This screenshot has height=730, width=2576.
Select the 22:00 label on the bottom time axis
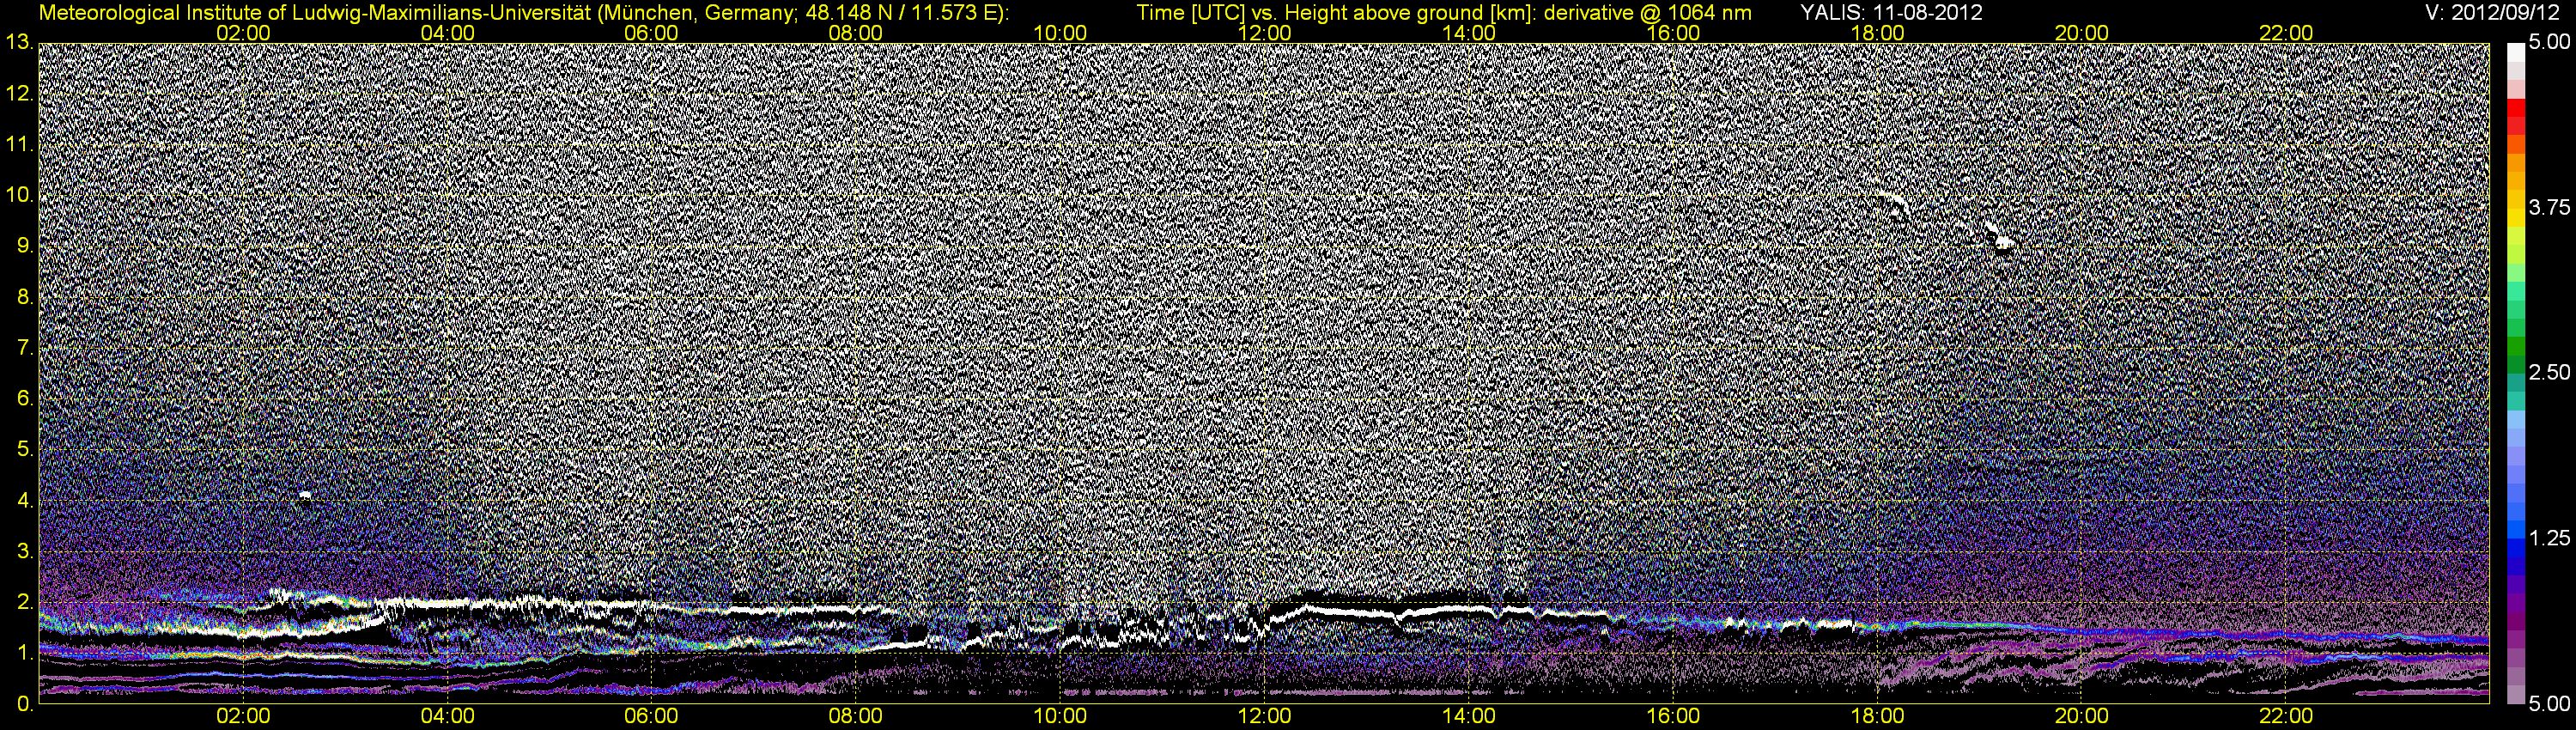pyautogui.click(x=2286, y=717)
